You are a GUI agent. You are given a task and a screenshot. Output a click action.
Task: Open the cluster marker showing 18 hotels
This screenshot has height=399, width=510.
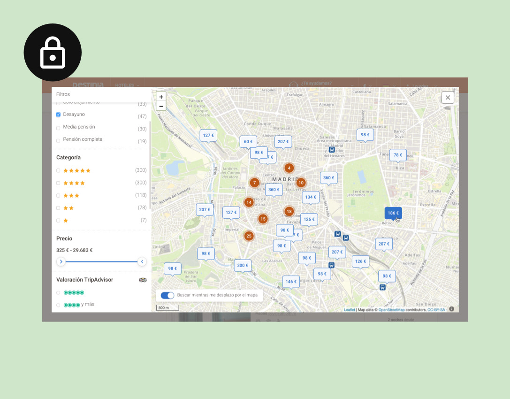click(289, 211)
